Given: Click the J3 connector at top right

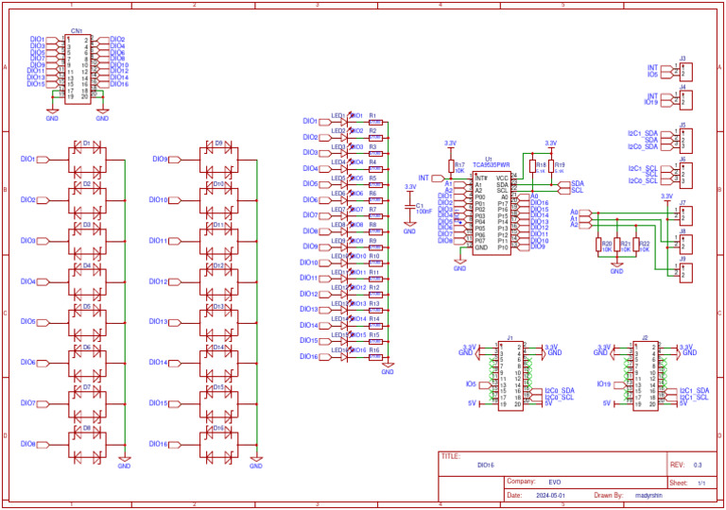Looking at the screenshot, I should coord(685,71).
